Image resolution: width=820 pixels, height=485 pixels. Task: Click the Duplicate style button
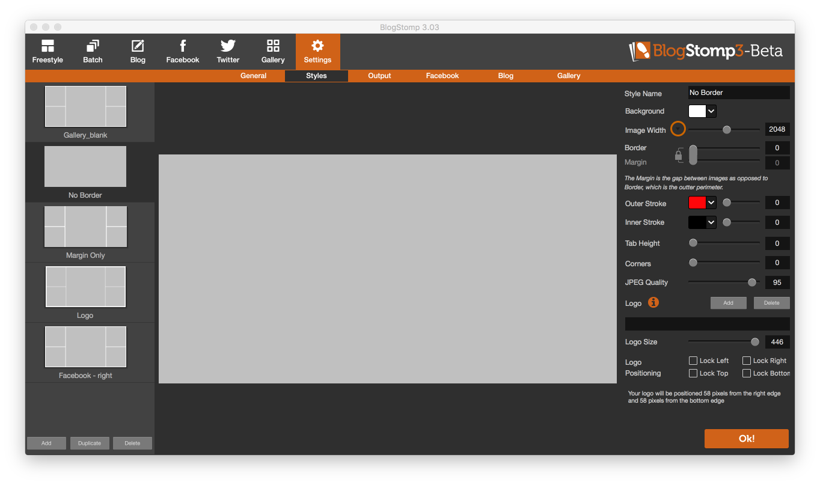[90, 443]
